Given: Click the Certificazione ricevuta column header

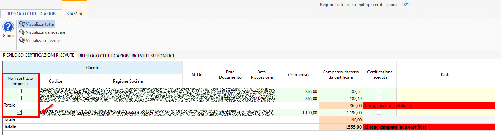Looking at the screenshot, I should [x=380, y=74].
